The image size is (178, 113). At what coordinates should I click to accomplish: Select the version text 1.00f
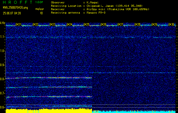click(39, 2)
